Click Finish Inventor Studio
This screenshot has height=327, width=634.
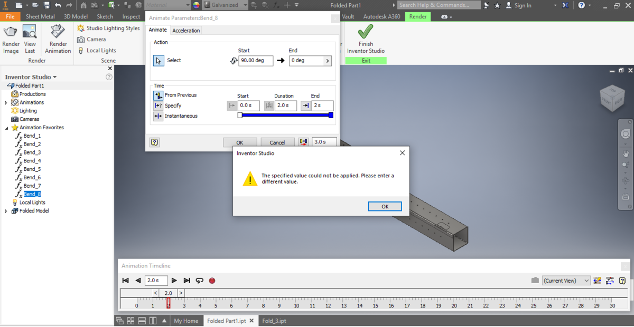(366, 39)
